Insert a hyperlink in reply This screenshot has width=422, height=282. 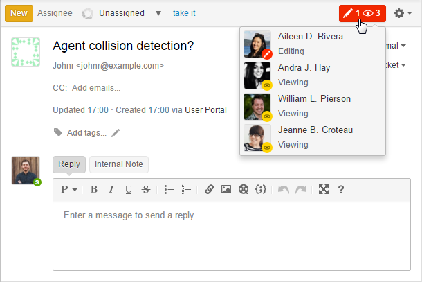(x=210, y=189)
